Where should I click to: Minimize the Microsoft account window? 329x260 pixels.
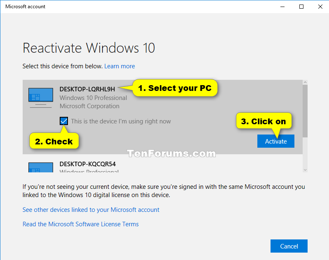[x=282, y=7]
